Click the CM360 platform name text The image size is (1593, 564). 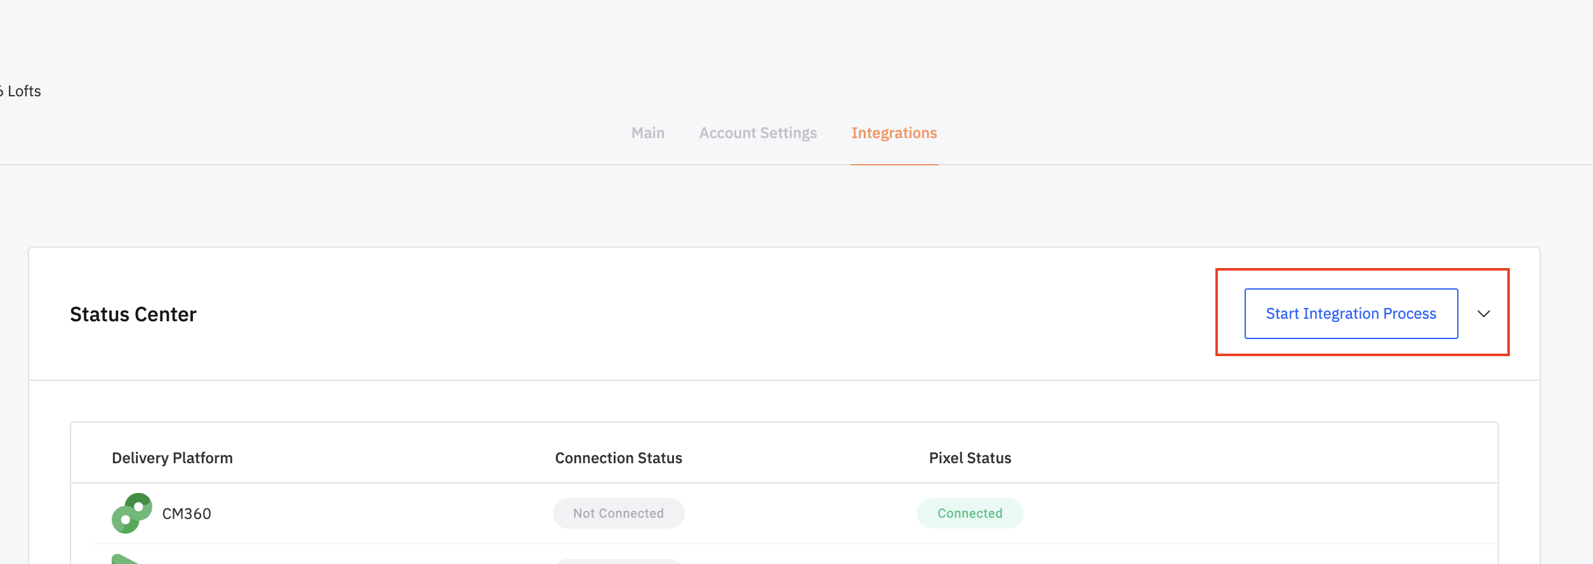pos(187,513)
